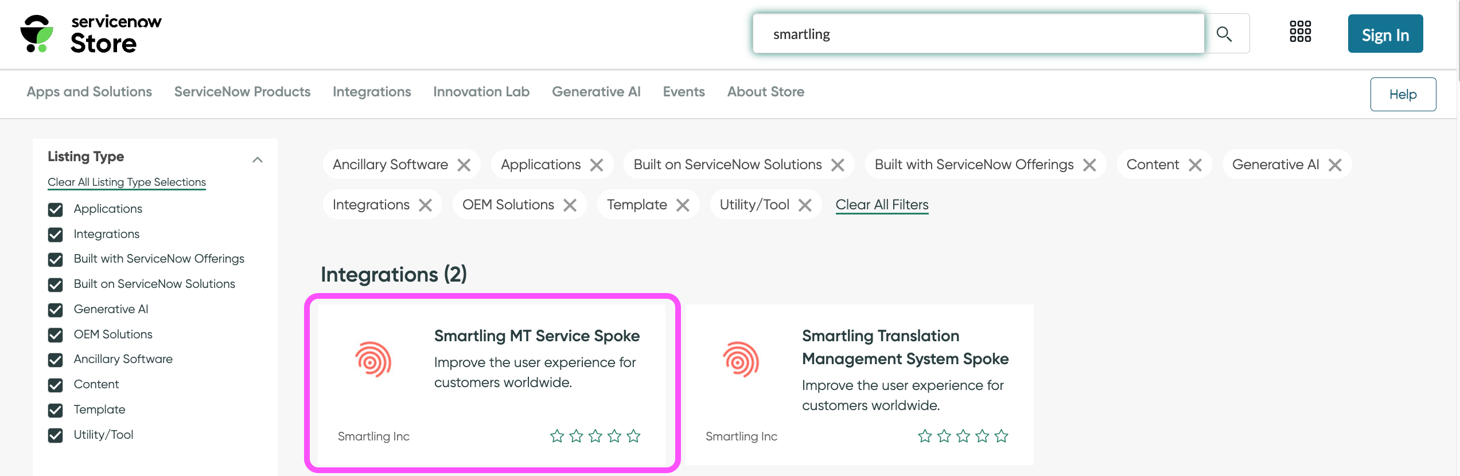Remove the Ancillary Software filter chip
1460x476 pixels.
[x=464, y=165]
